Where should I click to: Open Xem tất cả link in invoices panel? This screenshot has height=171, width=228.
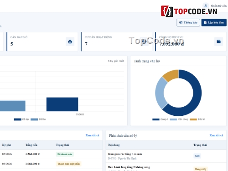(92, 135)
